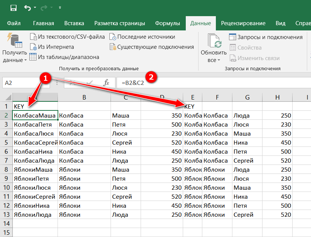Switch to the Формулы tab
Screen dimensions: 311x237
tap(167, 23)
